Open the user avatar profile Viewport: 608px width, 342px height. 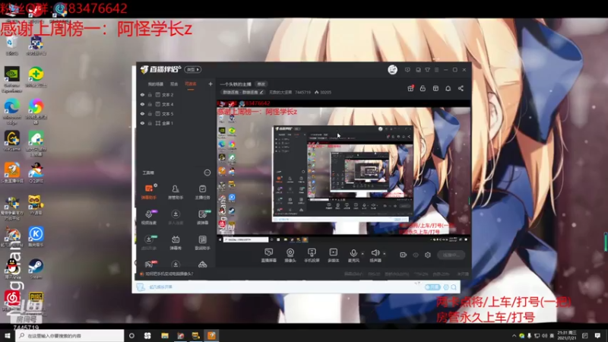pos(392,70)
